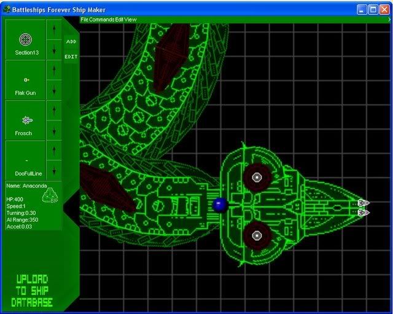Select the lower turret on the ship head
Viewport: 393px width, 314px height.
pos(257,235)
